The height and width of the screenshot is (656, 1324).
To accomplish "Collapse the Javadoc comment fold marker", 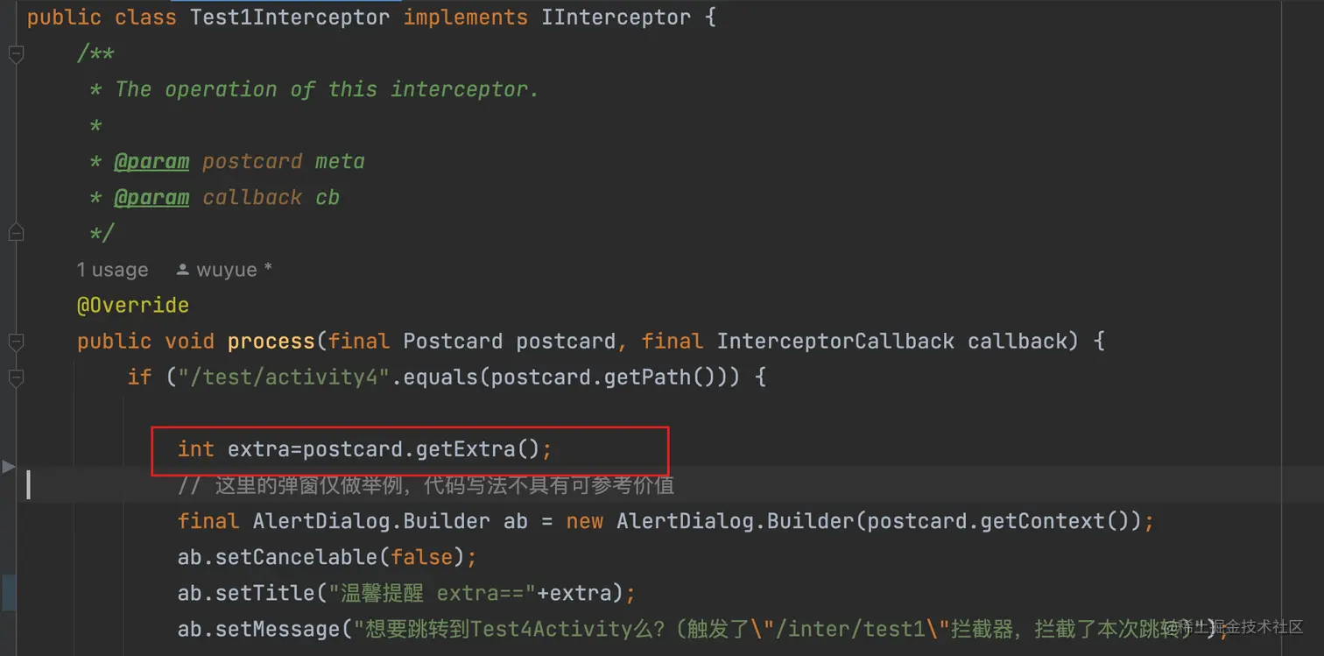I will 16,54.
